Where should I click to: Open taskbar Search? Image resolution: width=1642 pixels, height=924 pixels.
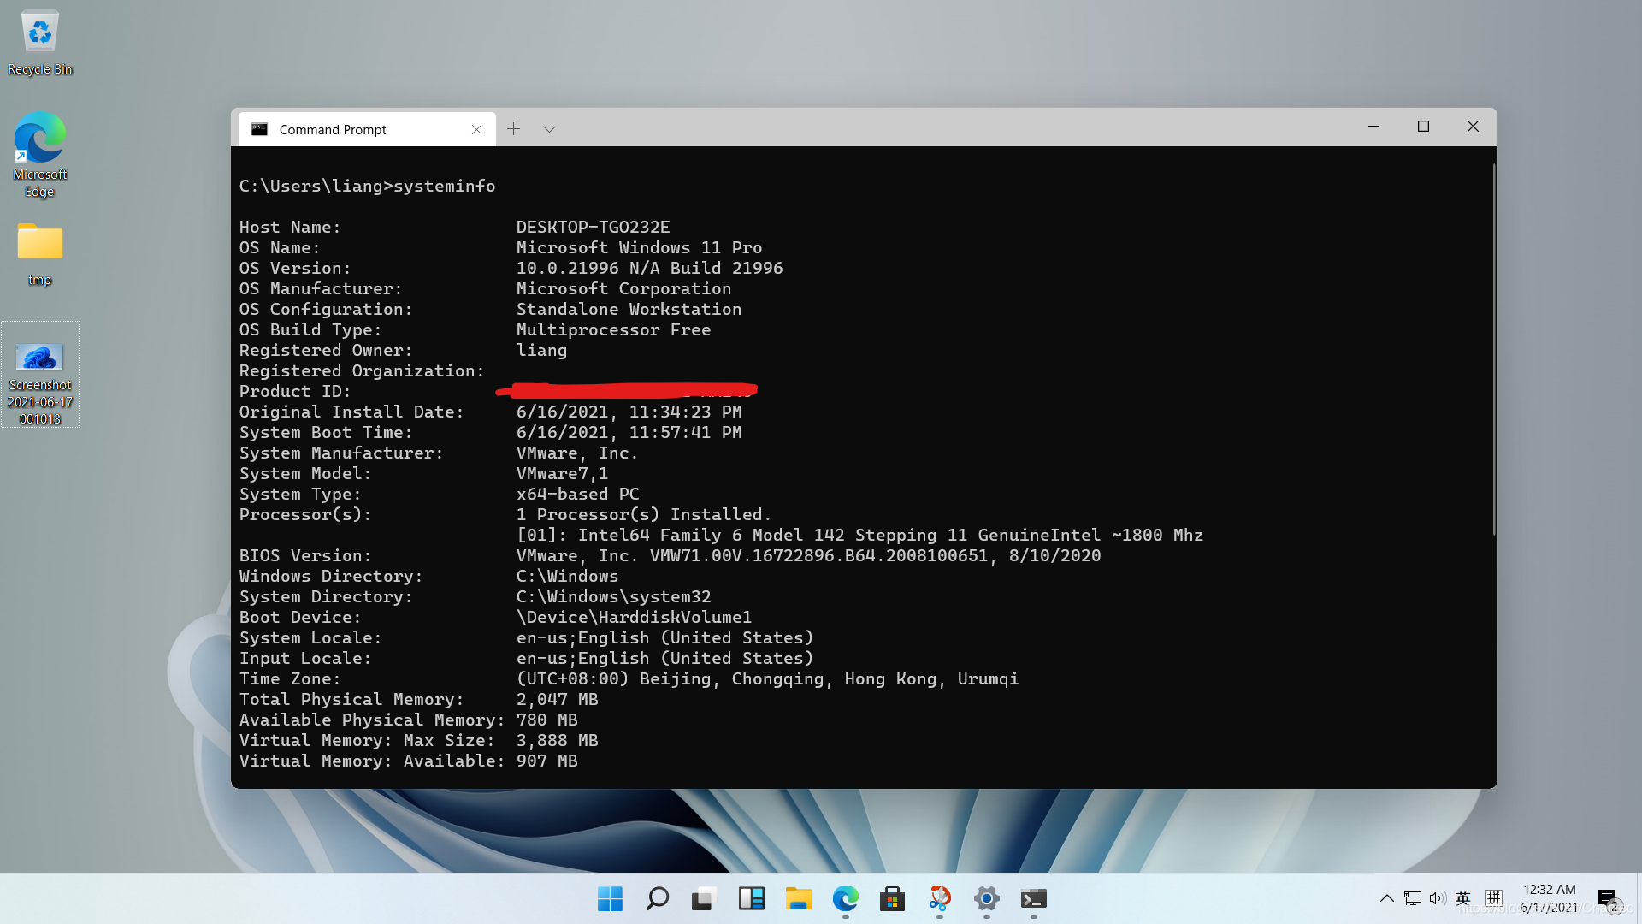[x=657, y=899]
